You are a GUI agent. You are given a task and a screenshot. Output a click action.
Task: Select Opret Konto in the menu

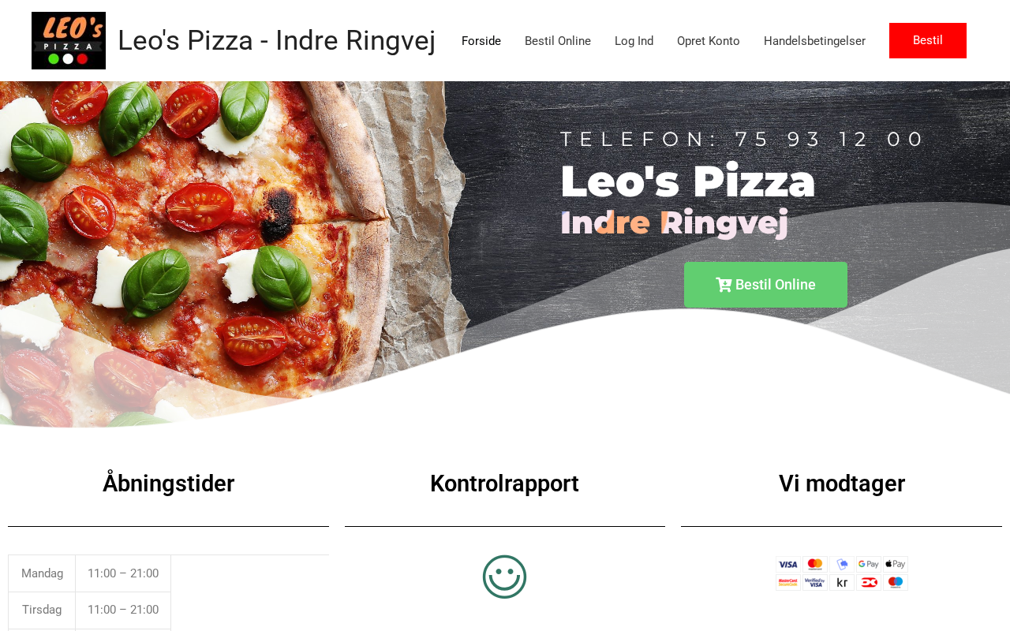(709, 41)
